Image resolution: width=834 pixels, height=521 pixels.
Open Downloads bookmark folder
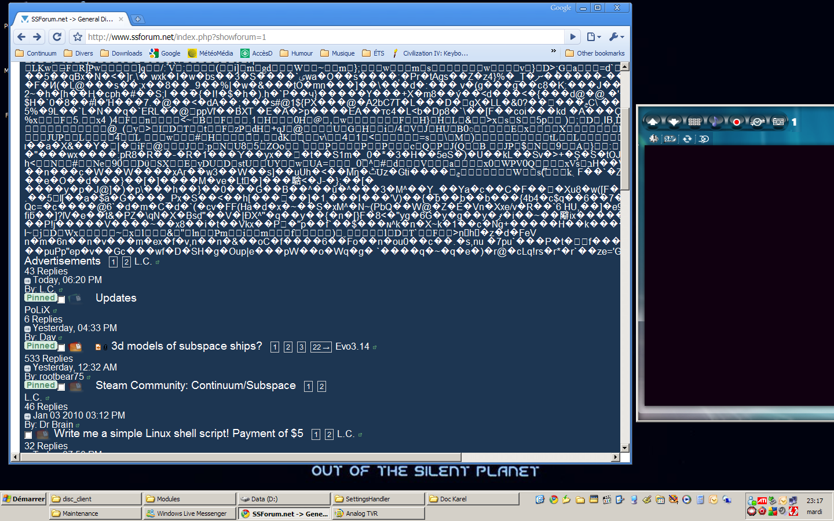[x=121, y=53]
